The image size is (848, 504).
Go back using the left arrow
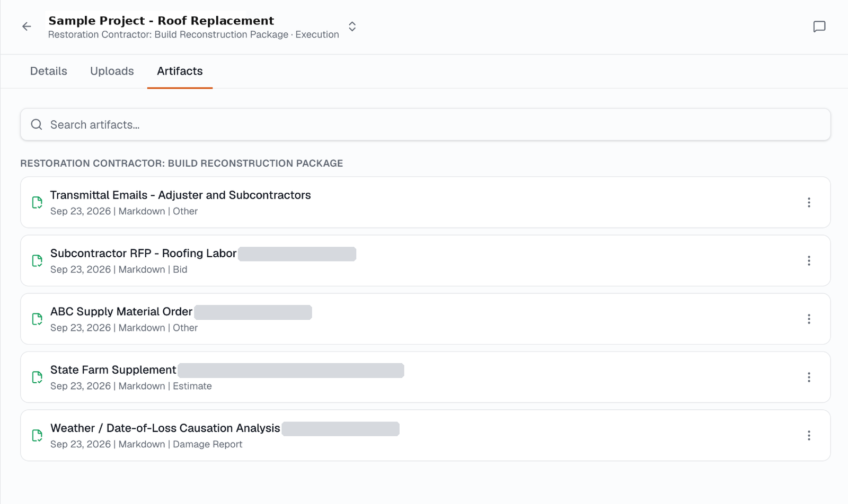click(26, 26)
